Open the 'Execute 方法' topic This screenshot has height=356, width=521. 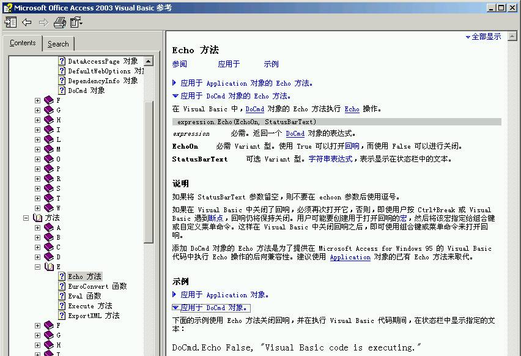tap(90, 306)
